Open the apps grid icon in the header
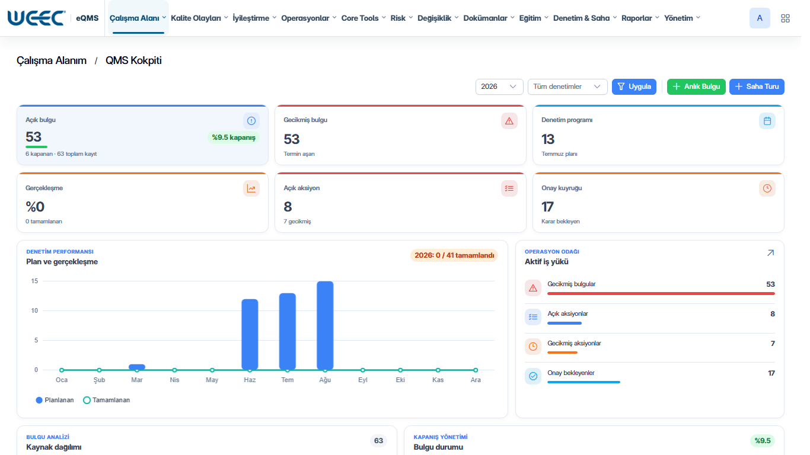The image size is (810, 455). point(786,18)
